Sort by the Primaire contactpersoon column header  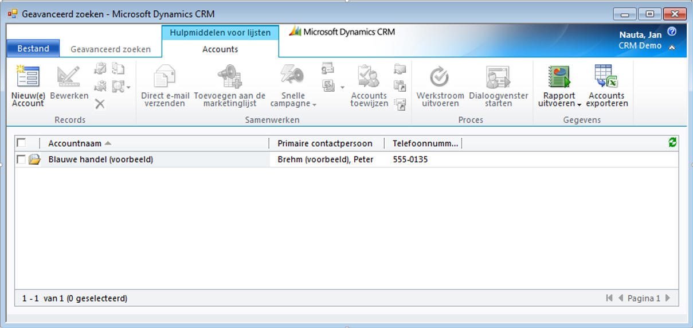point(327,143)
